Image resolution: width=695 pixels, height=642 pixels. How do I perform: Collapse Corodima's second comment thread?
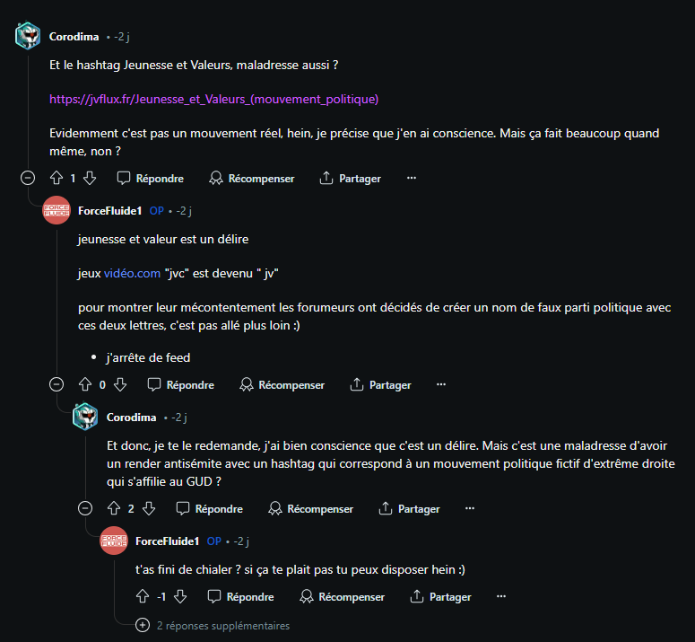[85, 508]
